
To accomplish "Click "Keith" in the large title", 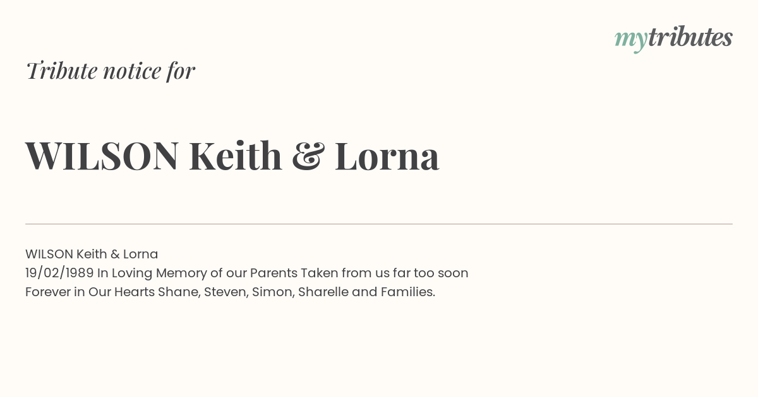I will 235,156.
